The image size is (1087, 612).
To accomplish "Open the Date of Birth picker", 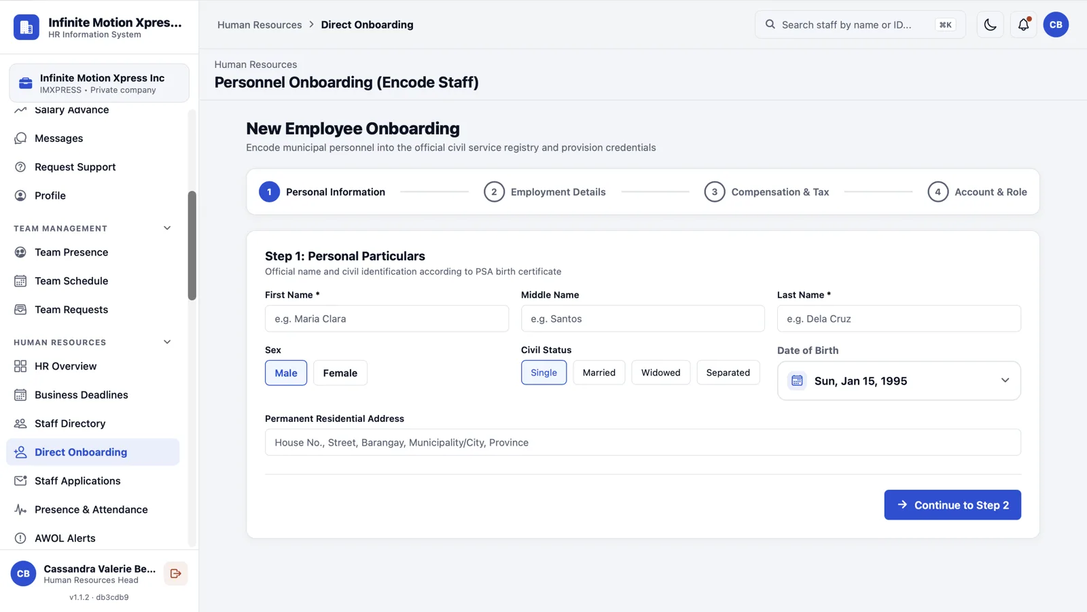I will [x=899, y=380].
